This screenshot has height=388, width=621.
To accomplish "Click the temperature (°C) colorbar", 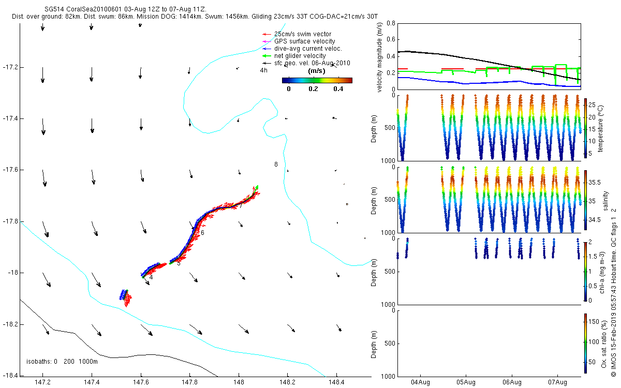I will tap(585, 127).
